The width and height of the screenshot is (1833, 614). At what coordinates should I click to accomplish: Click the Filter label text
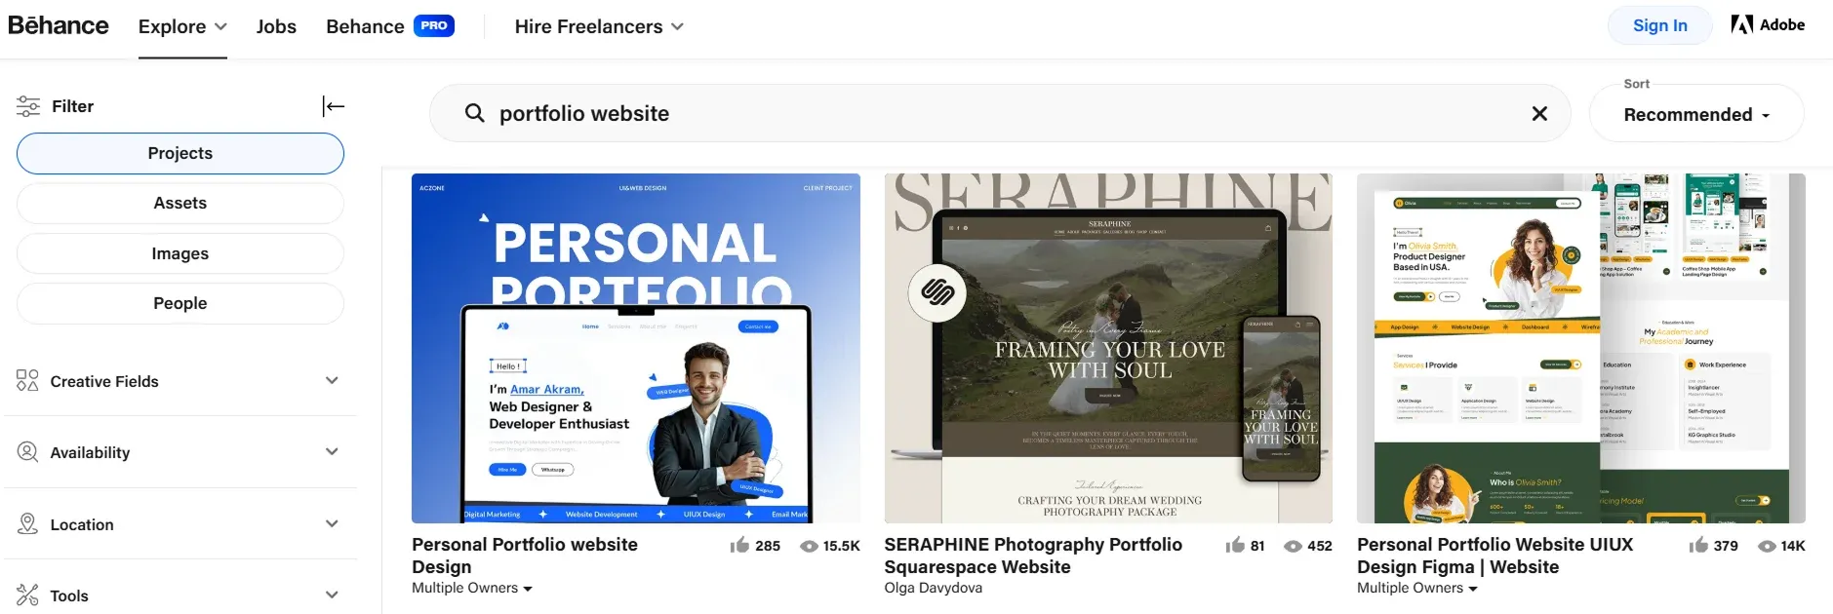73,106
